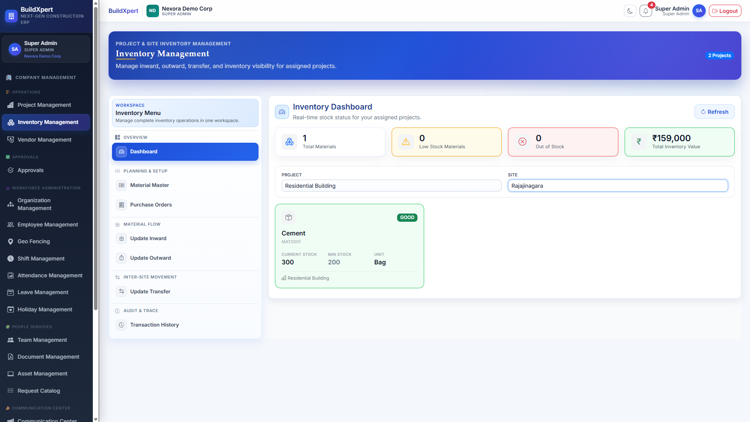Click the Inventory Dashboard gauge icon
The image size is (750, 422).
282,112
